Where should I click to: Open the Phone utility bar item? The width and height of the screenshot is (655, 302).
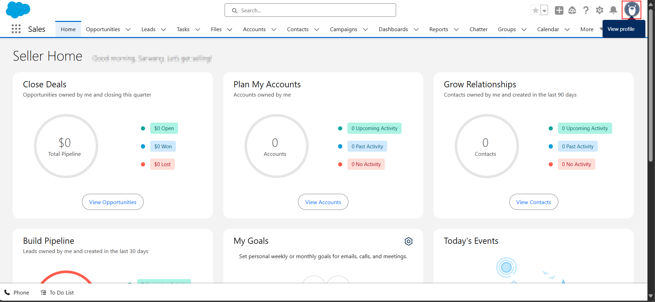pyautogui.click(x=17, y=292)
